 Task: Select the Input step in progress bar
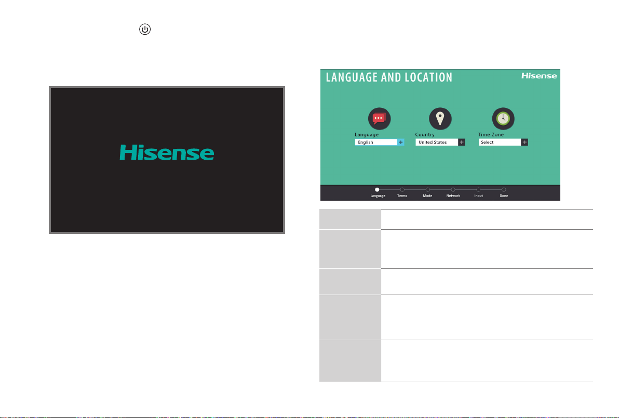pos(478,192)
